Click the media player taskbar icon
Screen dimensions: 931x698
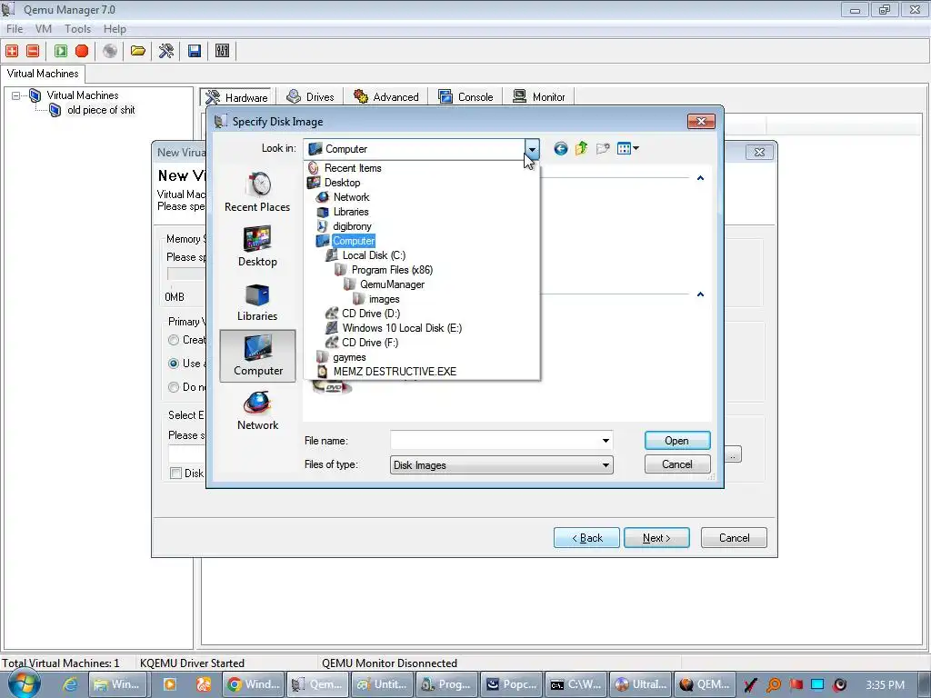click(169, 684)
